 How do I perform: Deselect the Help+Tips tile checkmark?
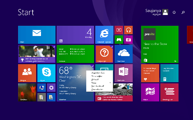pos(112,47)
